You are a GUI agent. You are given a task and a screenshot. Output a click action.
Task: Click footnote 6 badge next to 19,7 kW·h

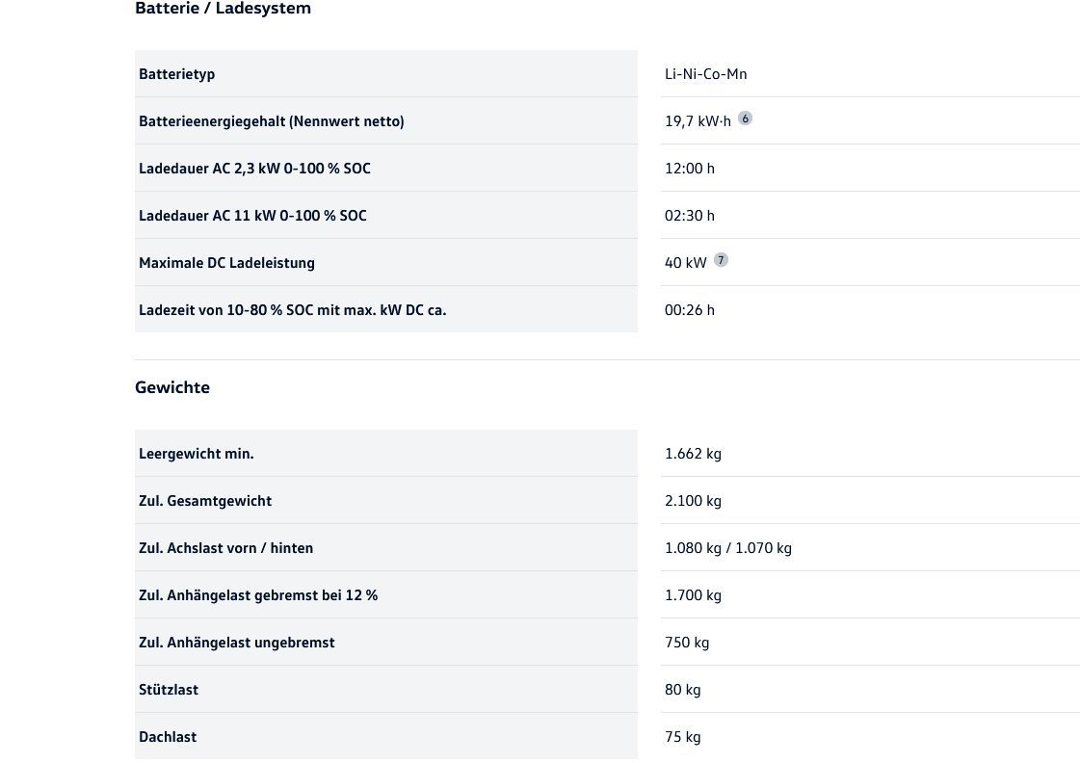pos(745,118)
